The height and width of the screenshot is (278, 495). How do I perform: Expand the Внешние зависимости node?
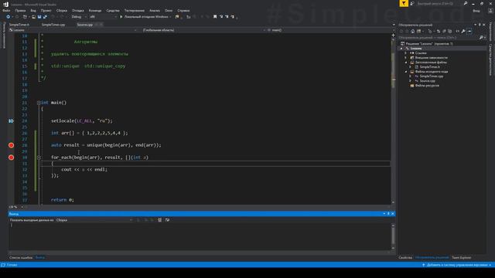pyautogui.click(x=406, y=58)
